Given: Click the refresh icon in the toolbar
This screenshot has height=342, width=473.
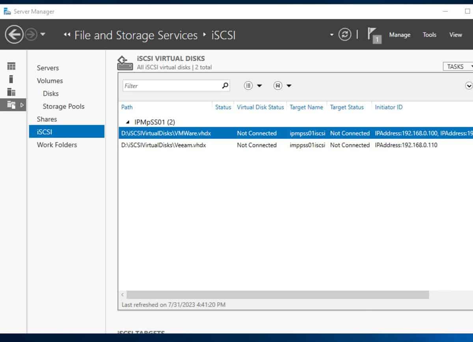Looking at the screenshot, I should point(345,35).
